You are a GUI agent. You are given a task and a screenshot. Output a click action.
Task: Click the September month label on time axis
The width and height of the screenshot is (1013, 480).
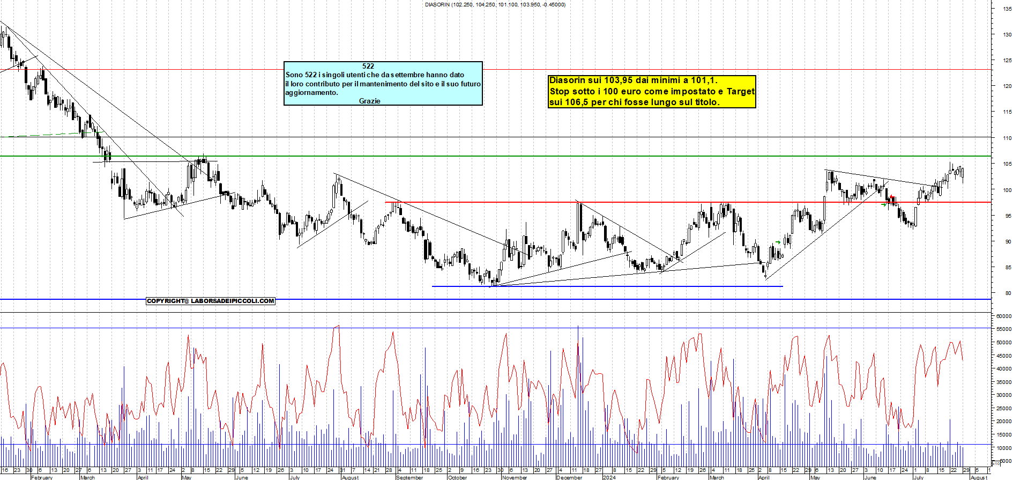pyautogui.click(x=409, y=477)
